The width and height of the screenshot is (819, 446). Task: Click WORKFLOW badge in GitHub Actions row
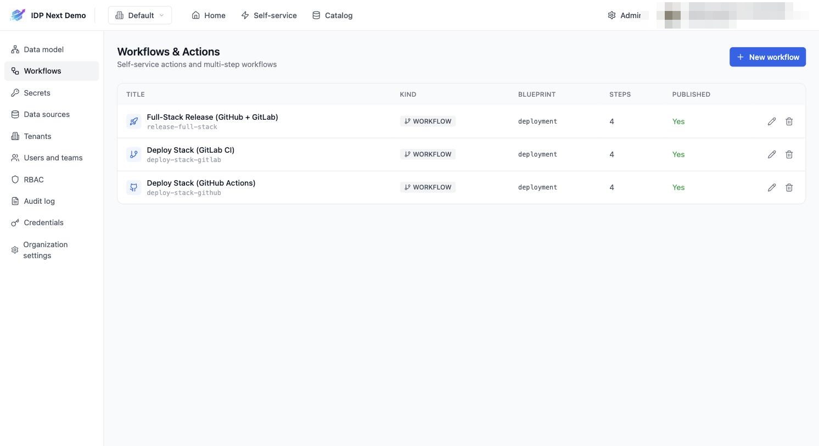(x=428, y=187)
